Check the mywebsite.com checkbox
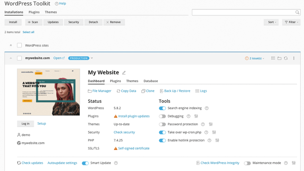This screenshot has height=171, width=304. point(19,58)
